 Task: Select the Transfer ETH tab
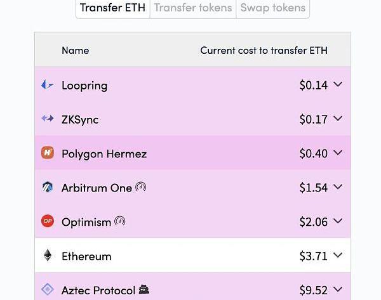(113, 8)
